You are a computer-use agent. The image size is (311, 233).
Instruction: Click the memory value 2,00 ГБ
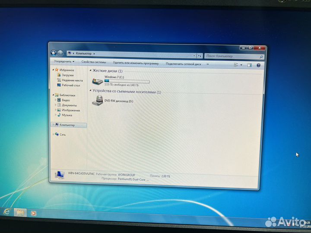click(165, 176)
